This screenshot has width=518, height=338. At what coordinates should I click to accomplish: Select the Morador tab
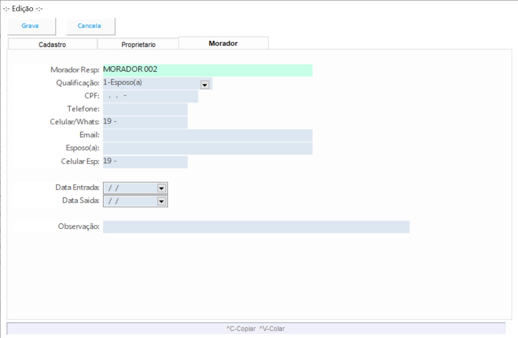pos(223,43)
